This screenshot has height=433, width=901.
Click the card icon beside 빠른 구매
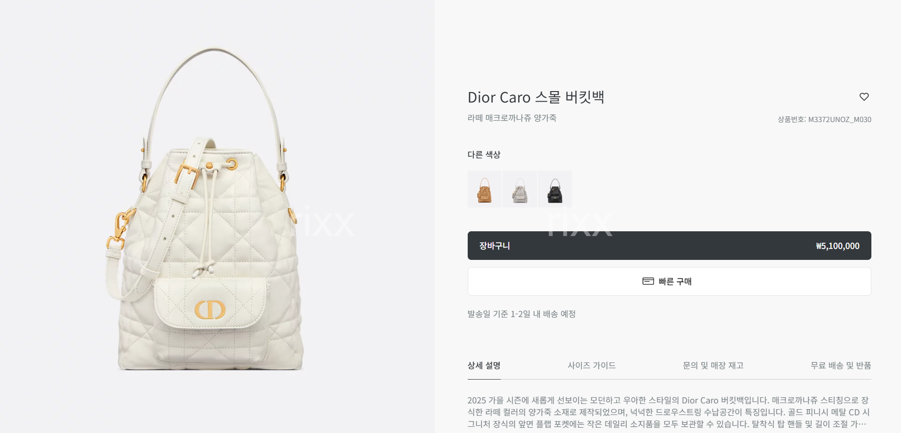648,281
